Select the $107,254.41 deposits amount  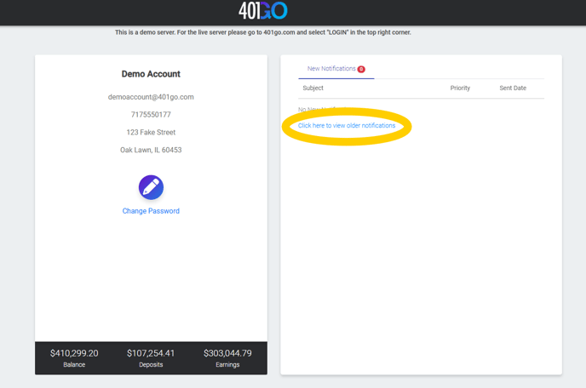point(151,353)
